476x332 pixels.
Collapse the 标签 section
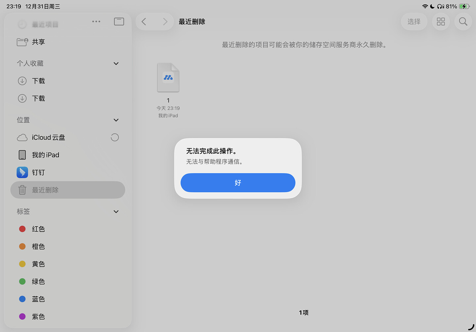116,211
